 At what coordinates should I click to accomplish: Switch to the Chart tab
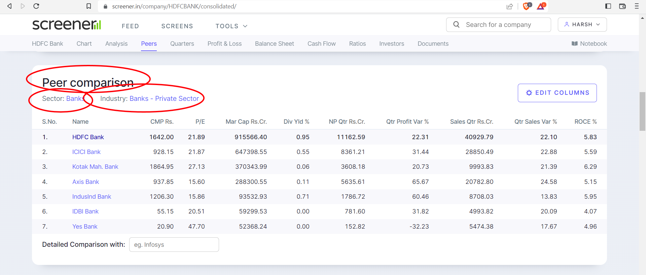[84, 44]
